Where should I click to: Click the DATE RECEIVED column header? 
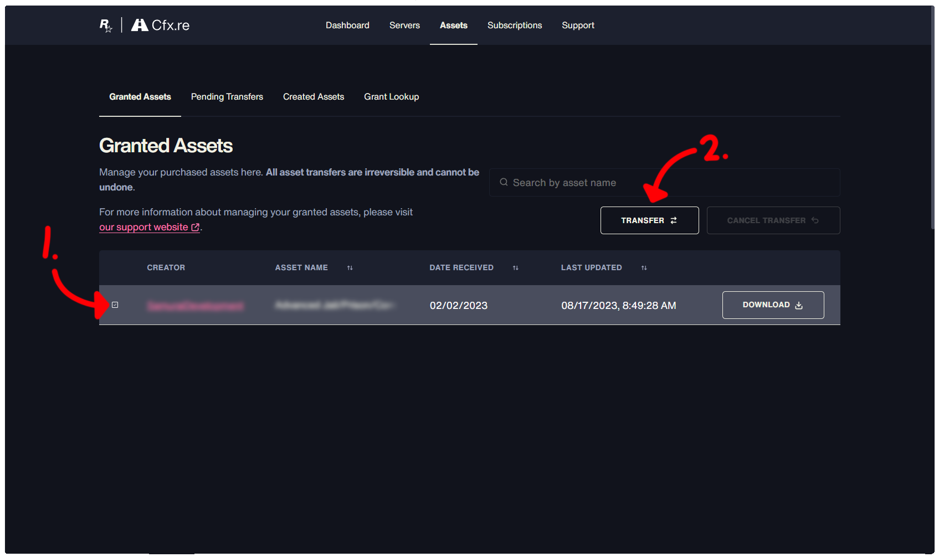(x=461, y=267)
